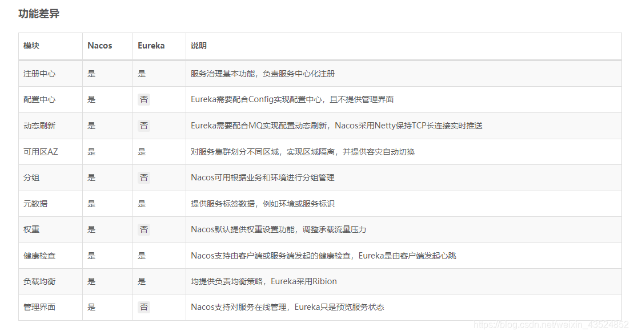This screenshot has height=335, width=634.
Task: Click description 服务治理基本功能，负责服务中心化注册
Action: [x=263, y=74]
